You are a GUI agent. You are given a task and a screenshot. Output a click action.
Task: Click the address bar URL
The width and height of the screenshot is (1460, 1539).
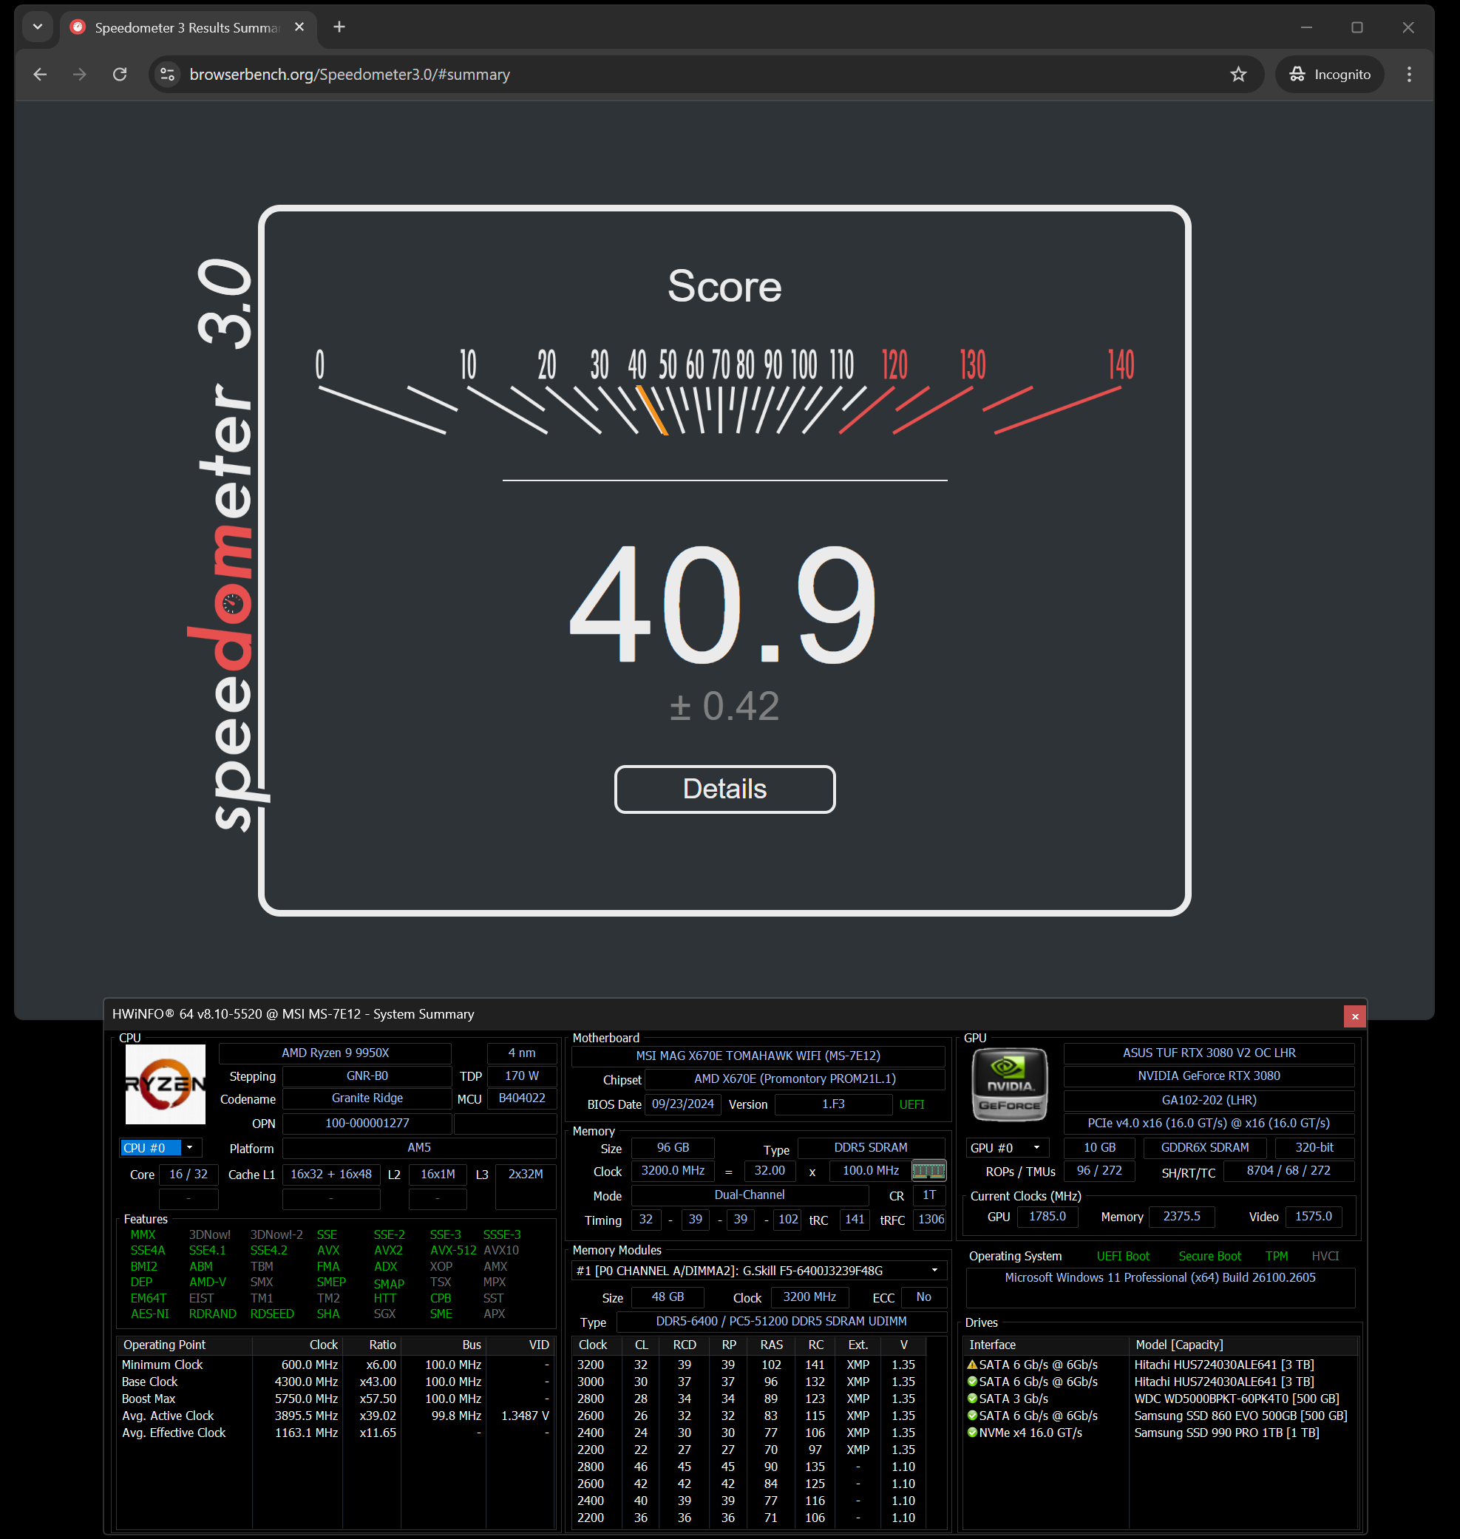[x=350, y=75]
